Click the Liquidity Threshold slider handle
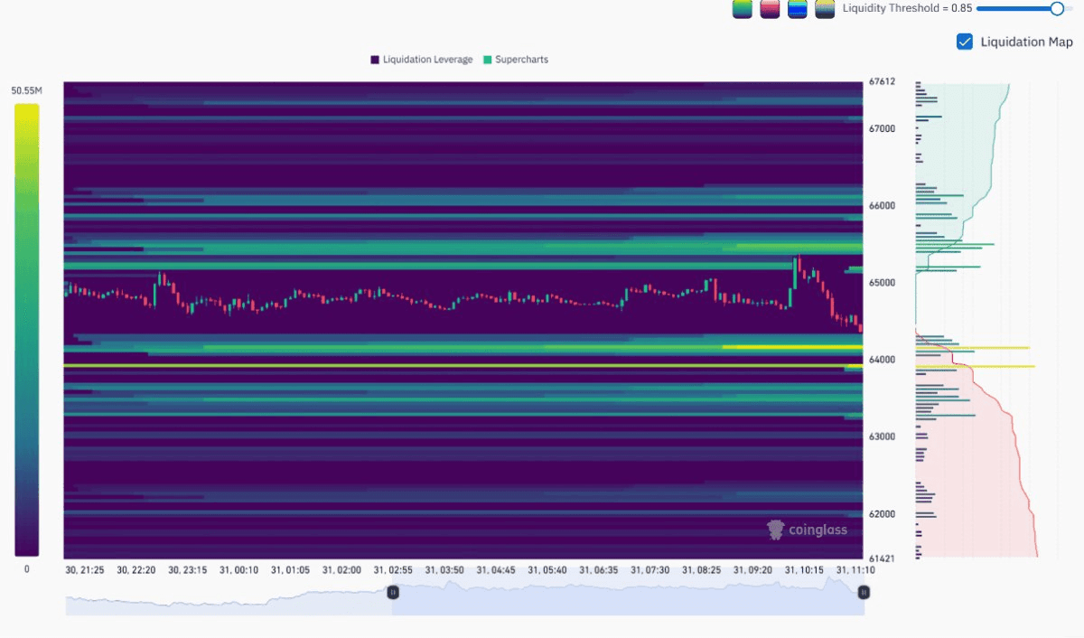Viewport: 1084px width, 638px height. coord(1057,8)
